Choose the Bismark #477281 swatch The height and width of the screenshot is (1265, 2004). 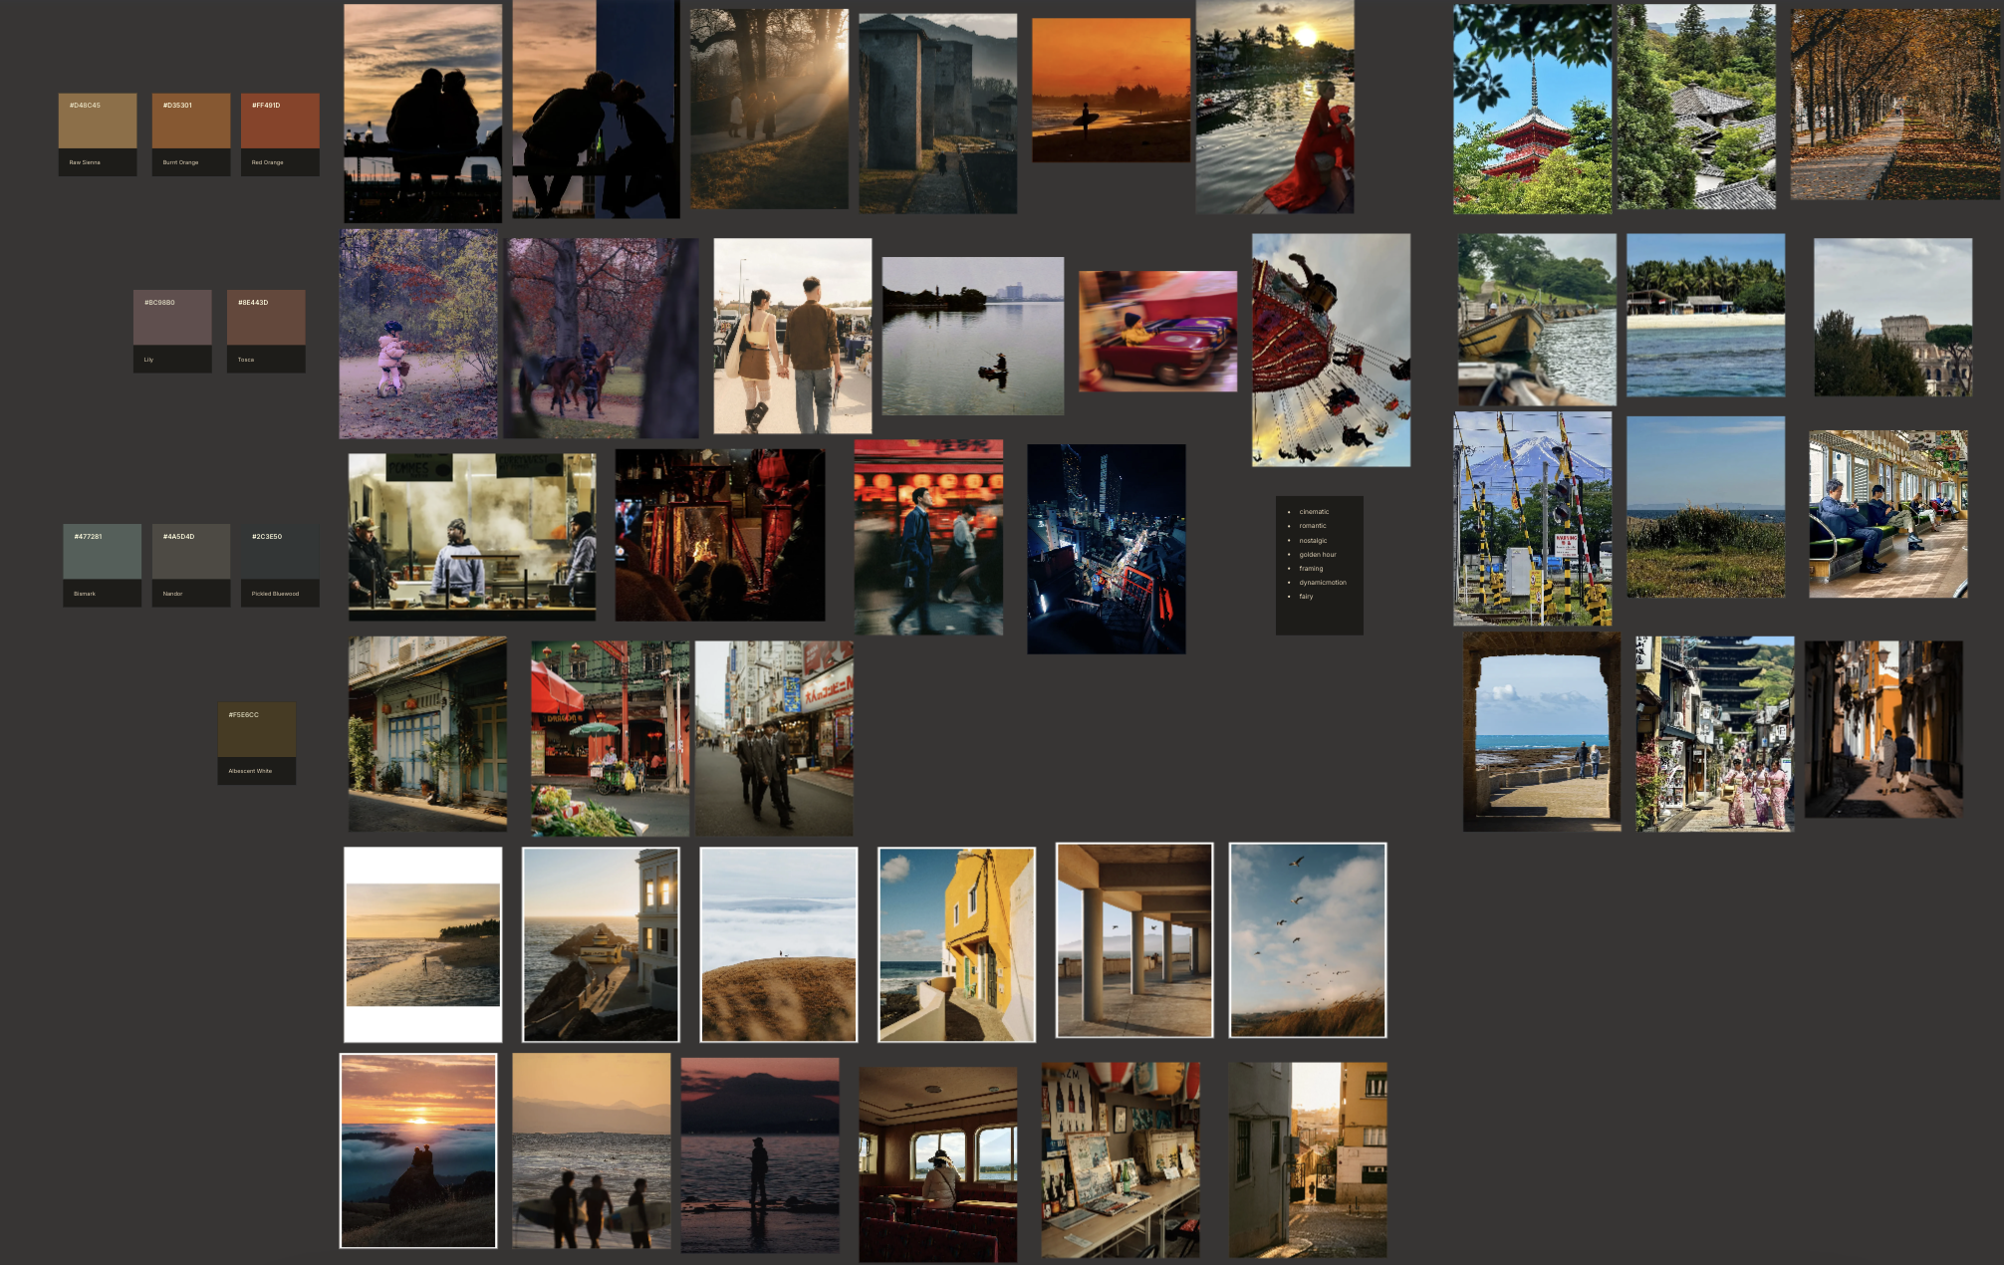click(102, 566)
